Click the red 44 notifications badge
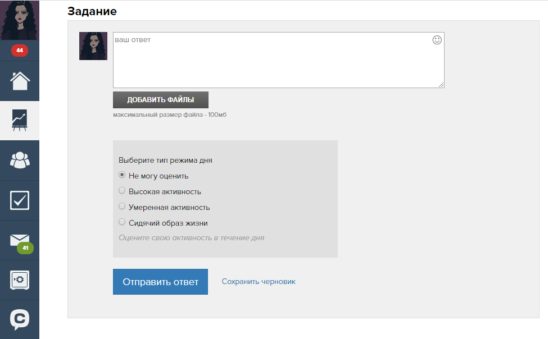This screenshot has height=339, width=548. [x=20, y=51]
